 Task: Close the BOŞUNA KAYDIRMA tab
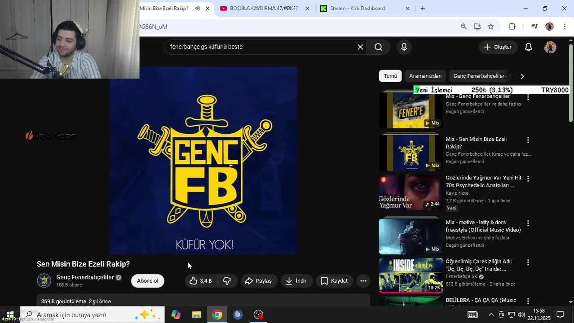click(x=308, y=9)
